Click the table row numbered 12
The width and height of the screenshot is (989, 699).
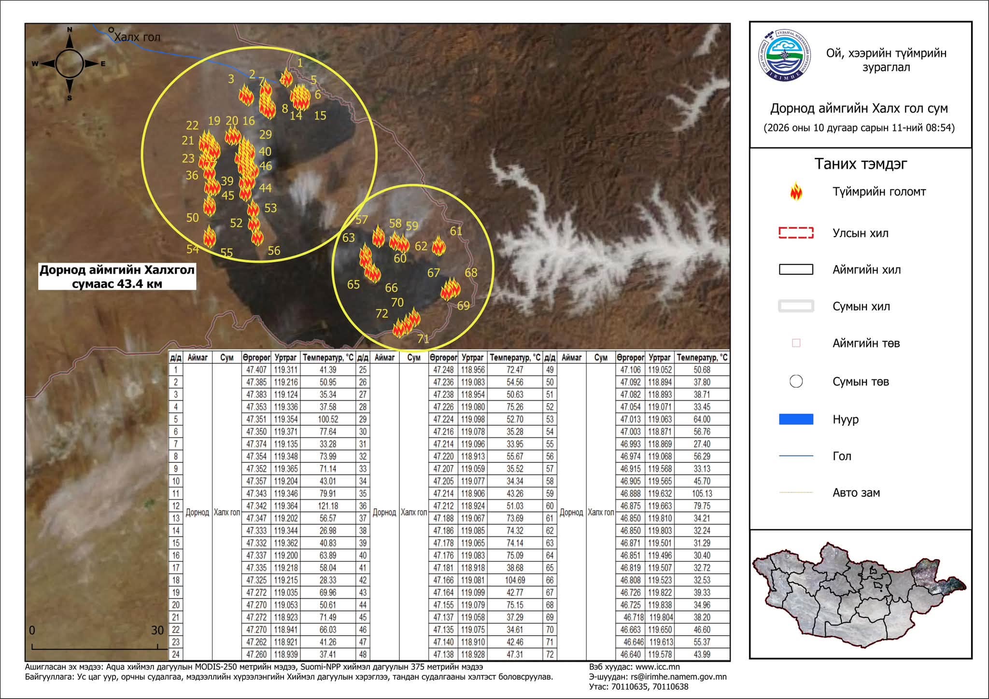tap(262, 506)
